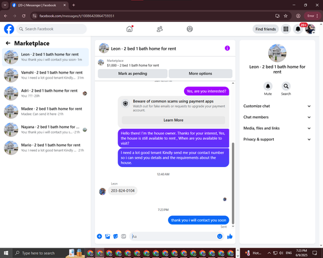Focus the Aa message input
323x258 pixels.
173,237
